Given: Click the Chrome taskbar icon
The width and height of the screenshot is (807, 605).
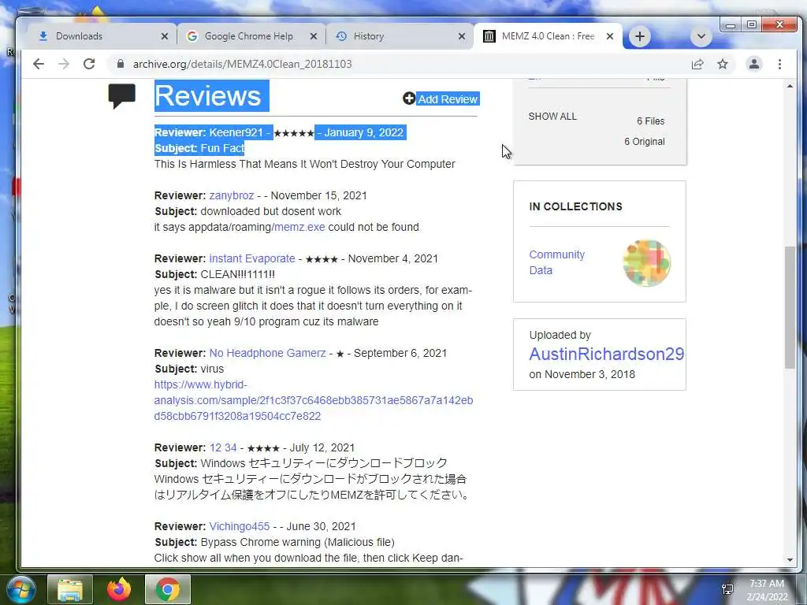Looking at the screenshot, I should click(x=168, y=589).
